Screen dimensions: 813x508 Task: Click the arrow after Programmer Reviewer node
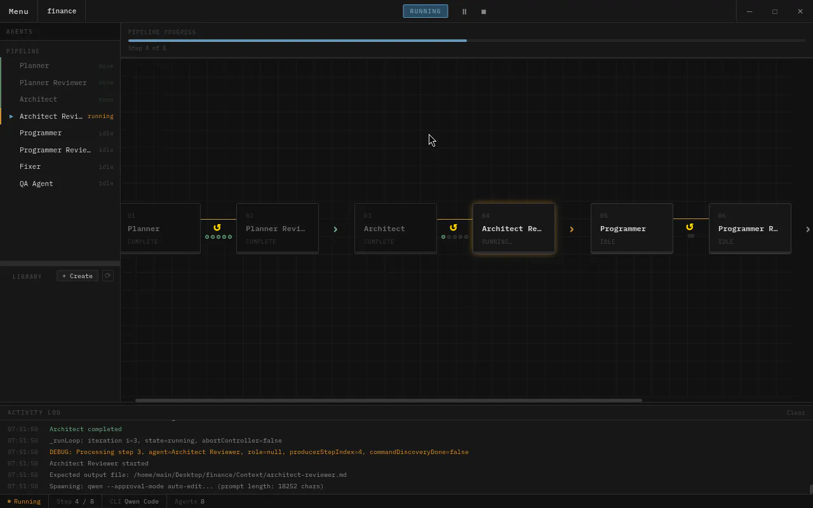[x=808, y=229]
